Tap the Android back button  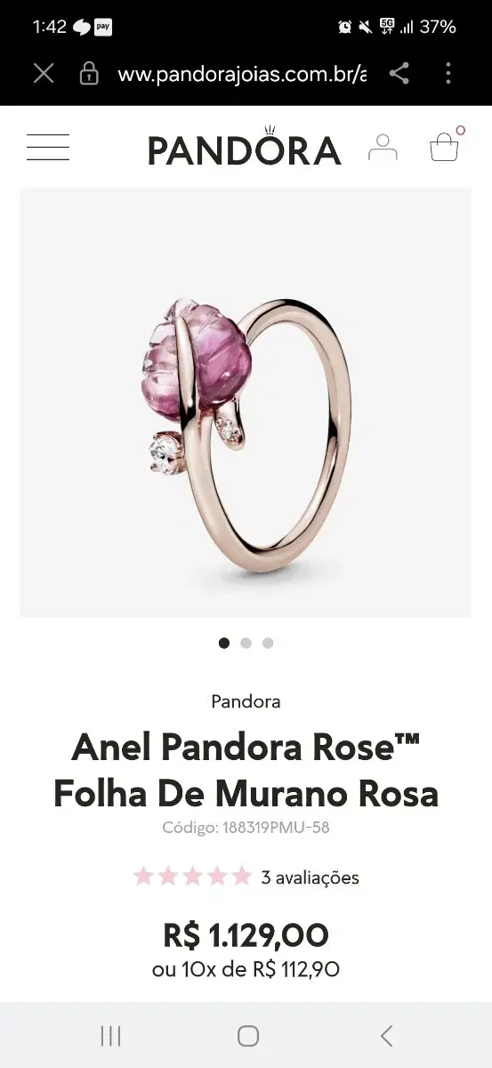click(x=386, y=1035)
